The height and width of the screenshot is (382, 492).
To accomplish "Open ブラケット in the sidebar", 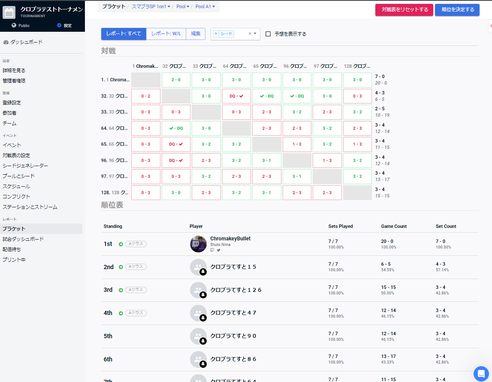I will click(41, 229).
